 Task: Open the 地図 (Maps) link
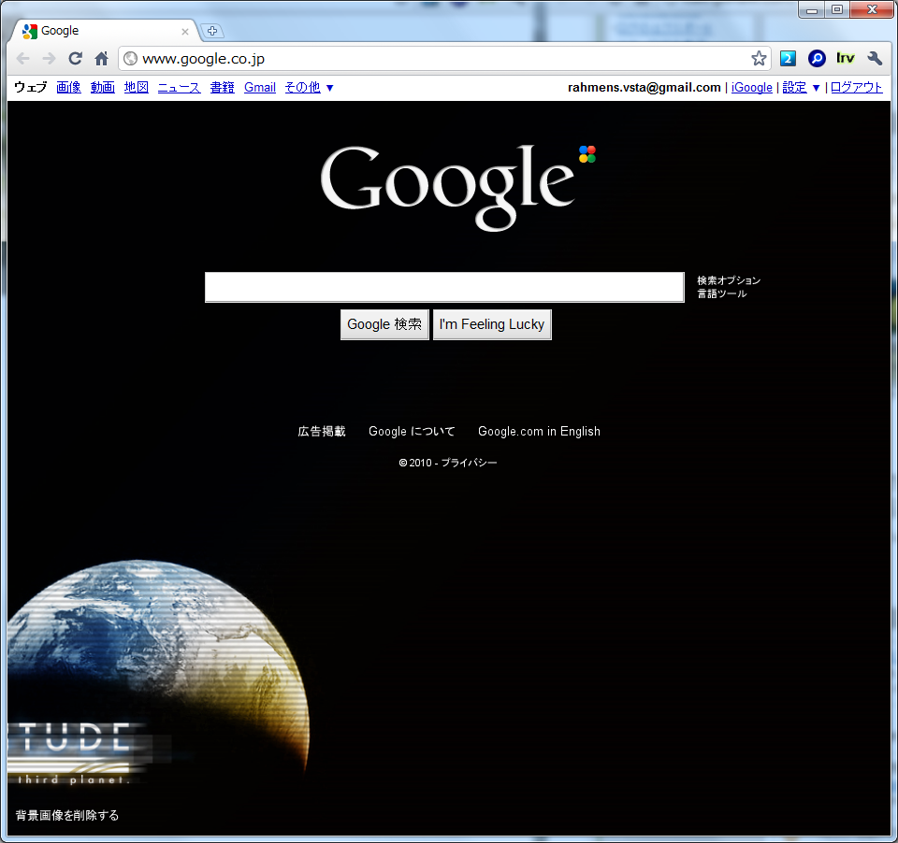tap(137, 88)
